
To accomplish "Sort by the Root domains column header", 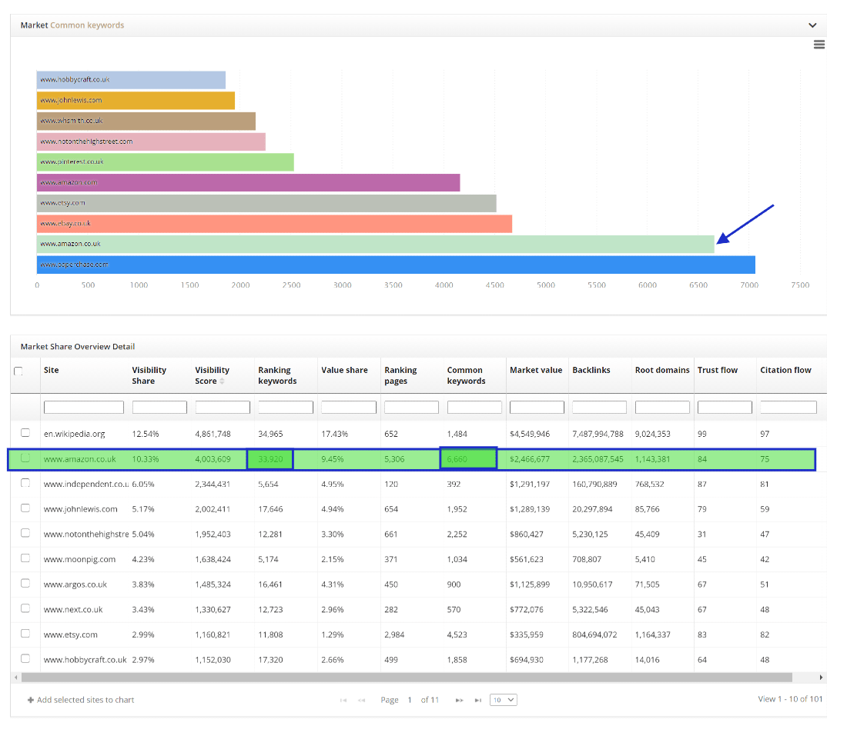I will pos(662,370).
